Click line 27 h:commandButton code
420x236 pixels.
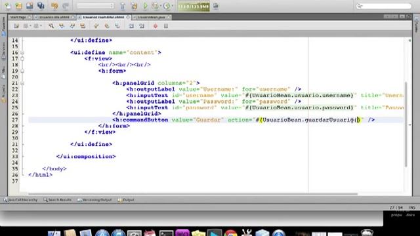[243, 120]
